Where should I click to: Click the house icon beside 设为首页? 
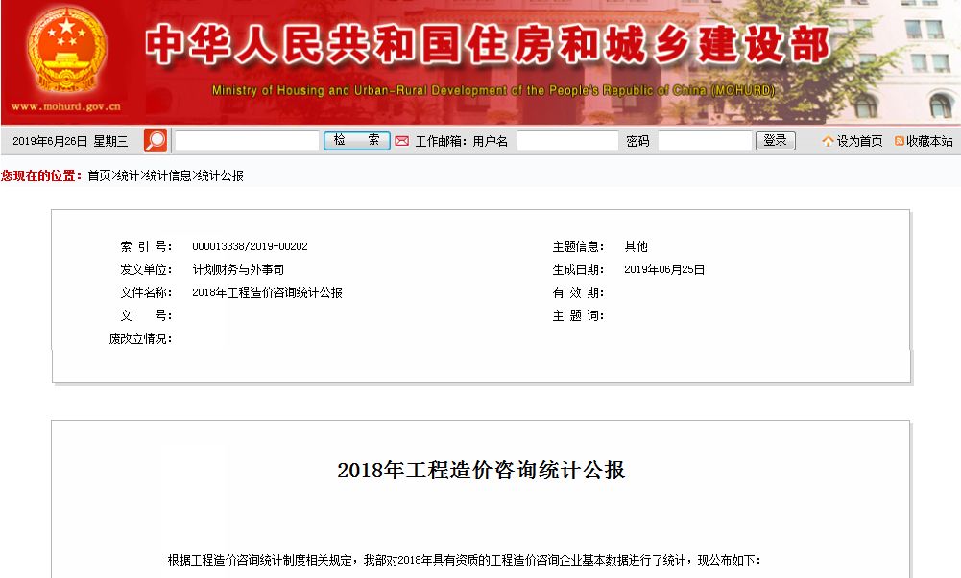828,141
